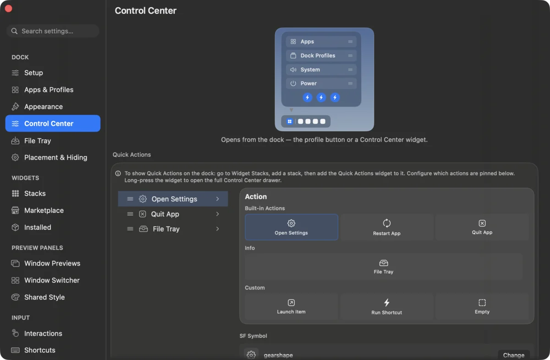The image size is (550, 360).
Task: Click the System row in preview
Action: click(321, 70)
